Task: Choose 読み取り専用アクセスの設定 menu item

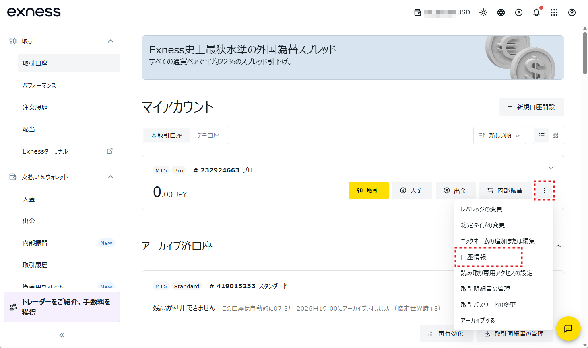Action: pos(503,273)
